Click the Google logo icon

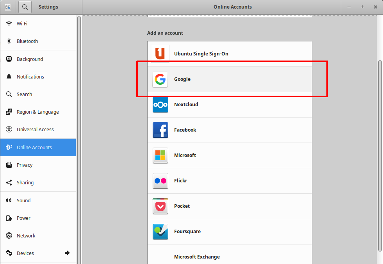[160, 79]
